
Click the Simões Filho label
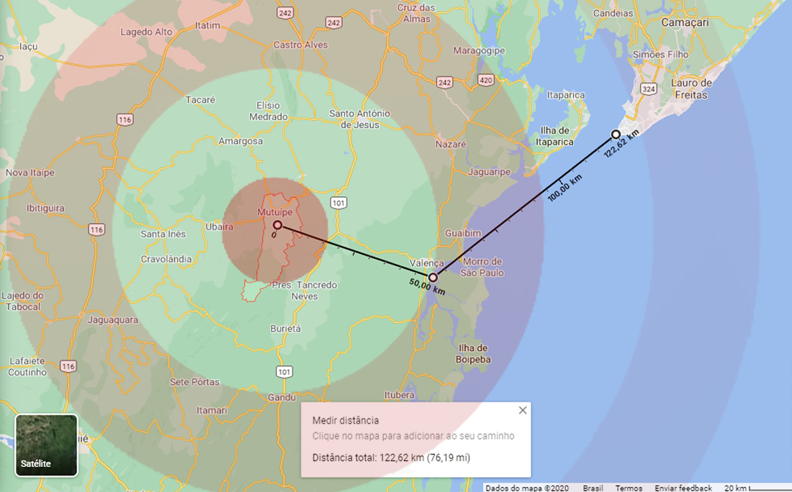click(660, 54)
